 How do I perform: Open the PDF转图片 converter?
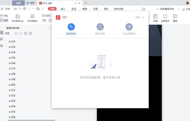[x=32, y=18]
